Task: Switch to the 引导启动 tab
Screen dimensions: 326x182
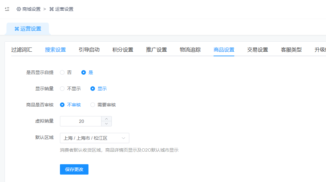Action: pos(89,50)
